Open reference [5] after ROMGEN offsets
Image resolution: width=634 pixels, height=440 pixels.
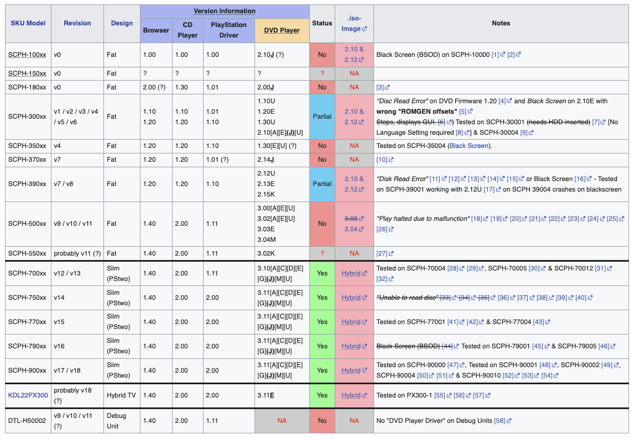pos(462,112)
